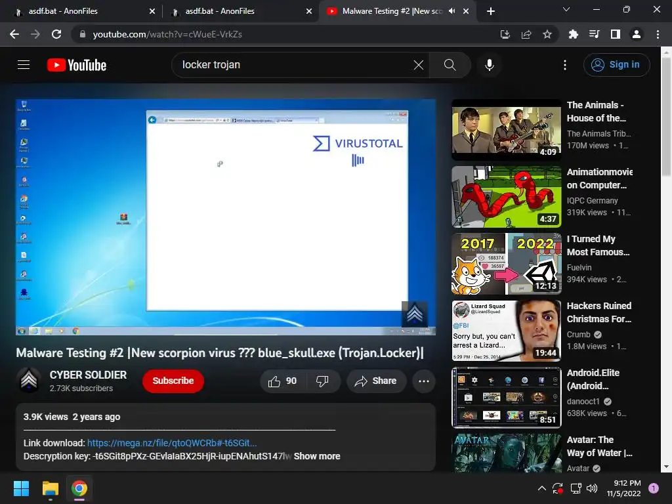Open the Windows Start menu

coord(21,488)
